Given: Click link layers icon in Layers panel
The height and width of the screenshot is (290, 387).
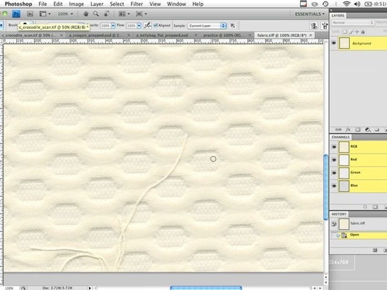Looking at the screenshot, I should coord(338,130).
